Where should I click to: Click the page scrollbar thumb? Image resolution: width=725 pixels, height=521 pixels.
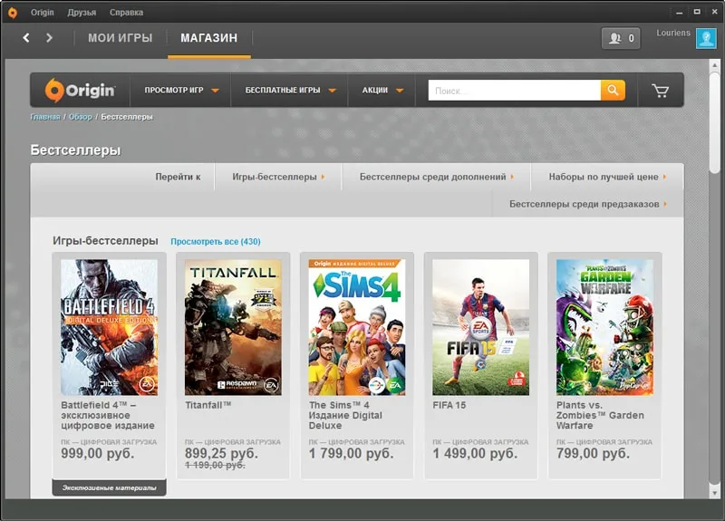click(x=715, y=122)
